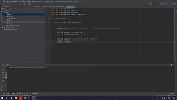
Task: Select the Unnamed tab in Run panel
Action: (10, 65)
